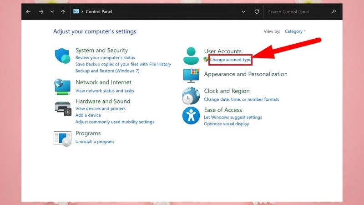Image resolution: width=364 pixels, height=205 pixels.
Task: Click the search magnifier icon
Action: pyautogui.click(x=334, y=12)
